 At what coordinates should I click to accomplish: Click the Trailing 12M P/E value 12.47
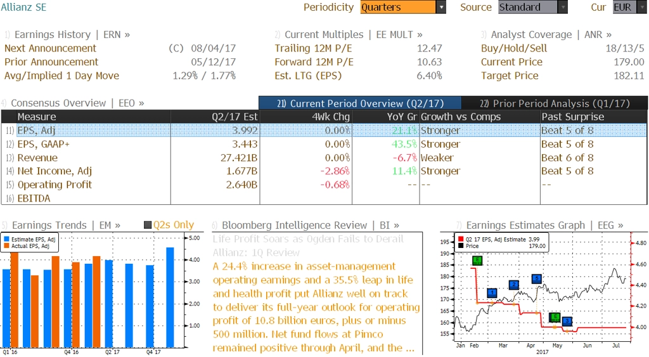click(x=429, y=48)
